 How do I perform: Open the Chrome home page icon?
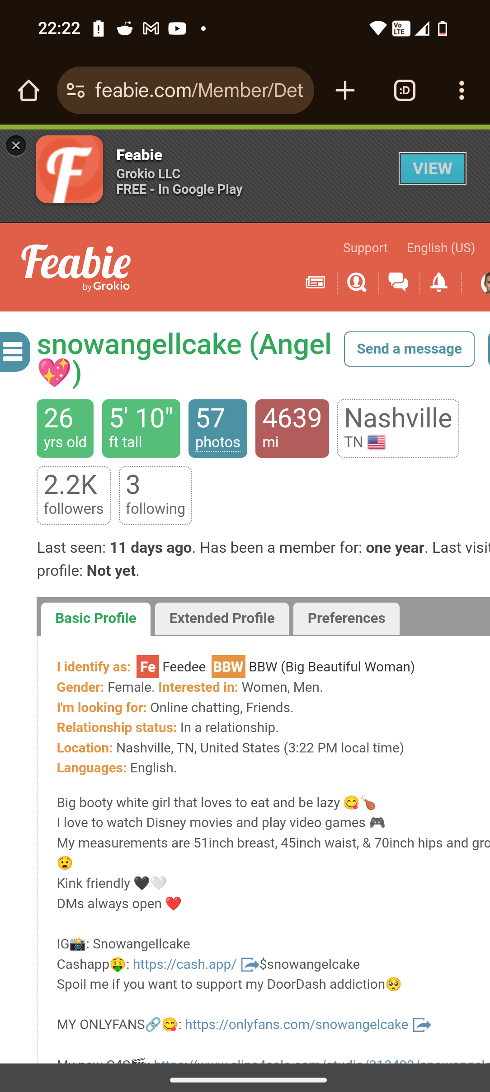[28, 91]
